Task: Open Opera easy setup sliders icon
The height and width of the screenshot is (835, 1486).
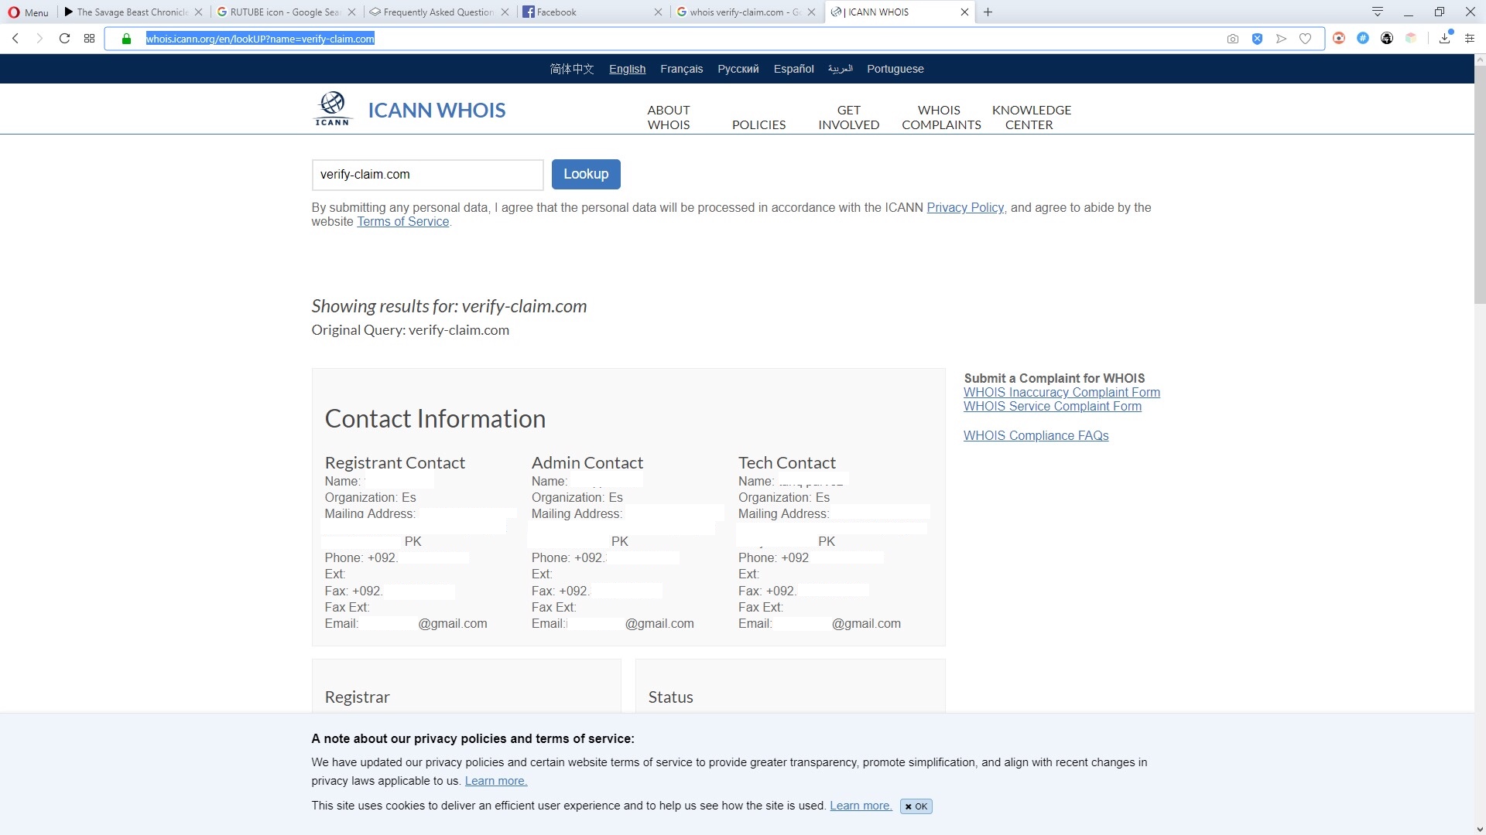Action: 1470,39
